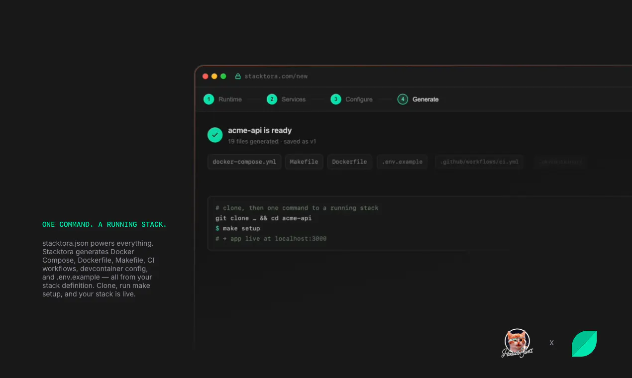Click '19 files generated · saved as v1' text
Viewport: 632px width, 378px height.
point(272,142)
